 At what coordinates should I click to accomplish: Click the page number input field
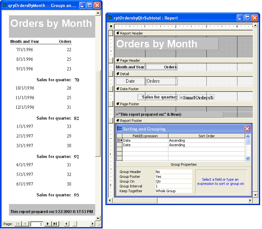pos(37,224)
